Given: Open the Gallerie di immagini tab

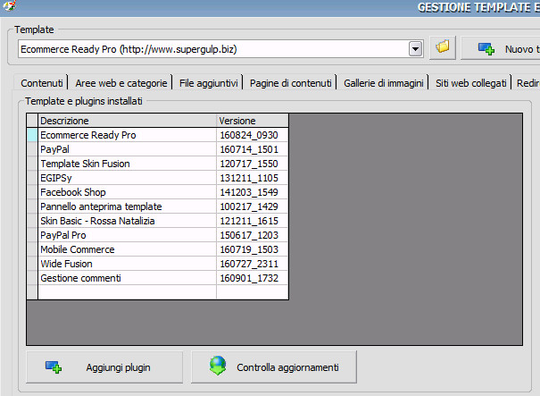Looking at the screenshot, I should [x=383, y=83].
